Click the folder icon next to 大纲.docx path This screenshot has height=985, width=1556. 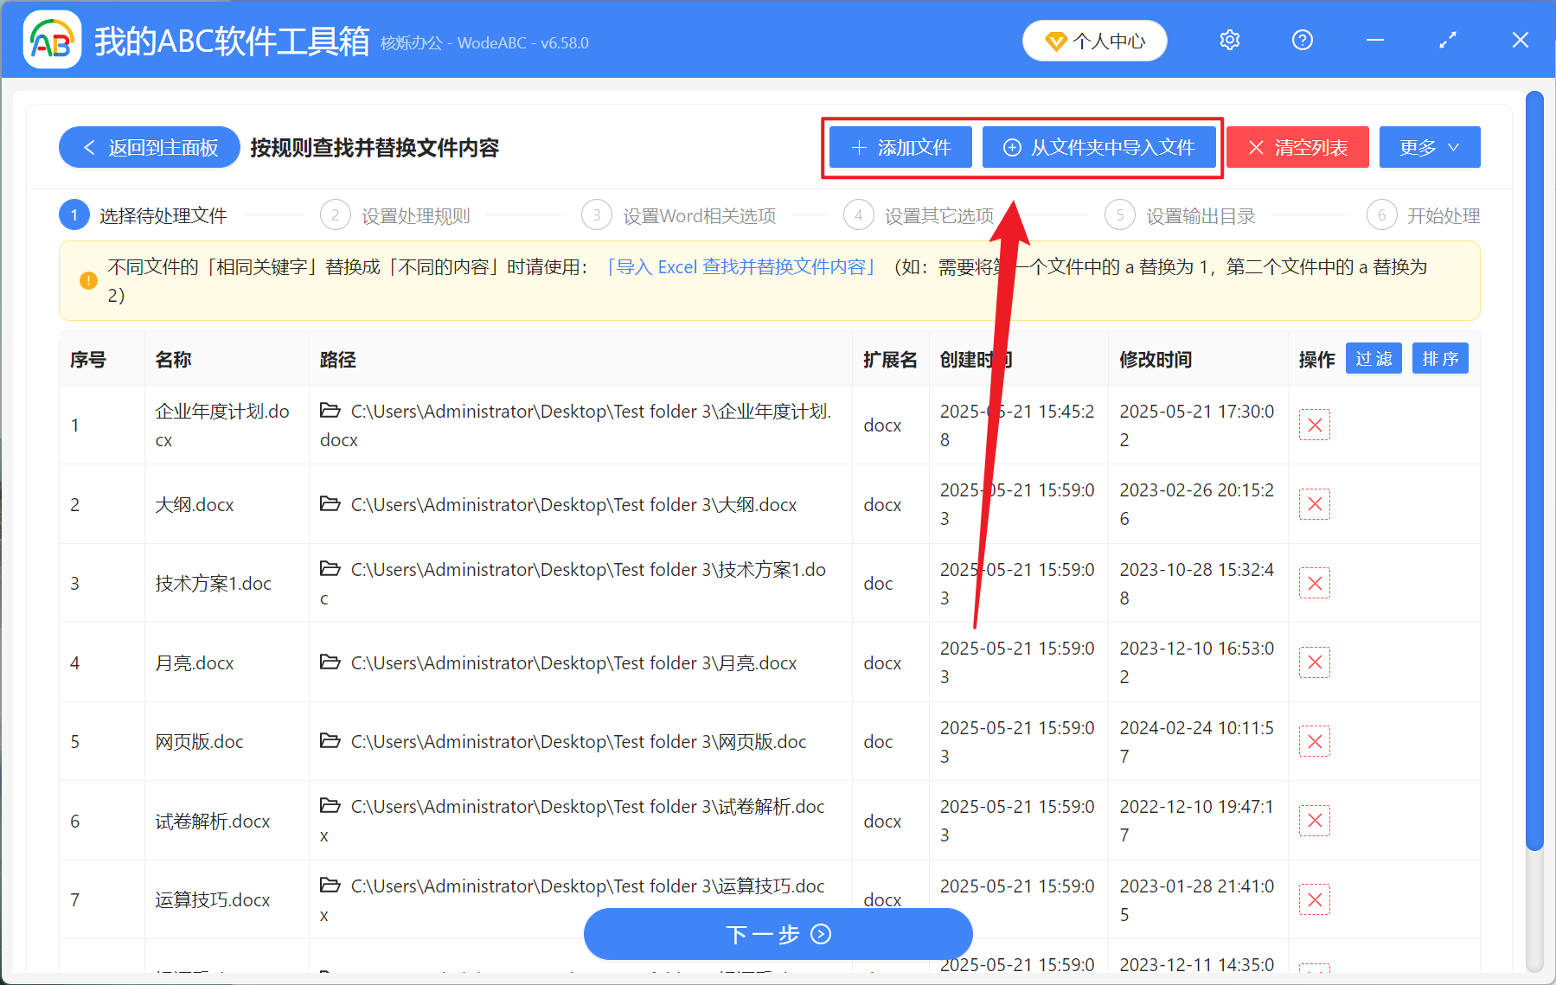[330, 504]
